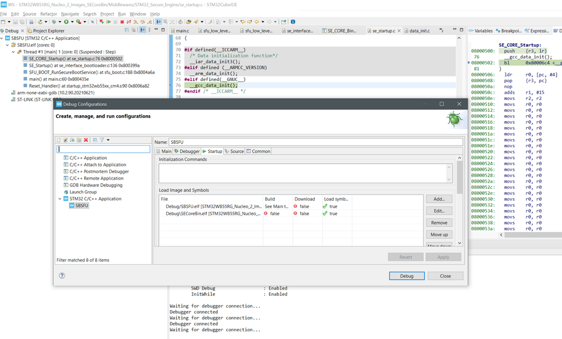The image size is (562, 339).
Task: Click the Close button in dialog
Action: (x=445, y=276)
